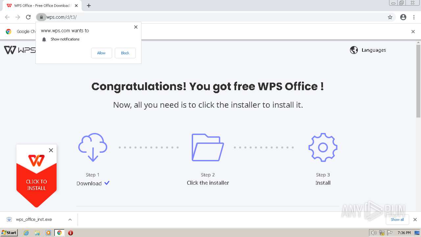
Task: Open the Windows Start menu
Action: [9, 233]
